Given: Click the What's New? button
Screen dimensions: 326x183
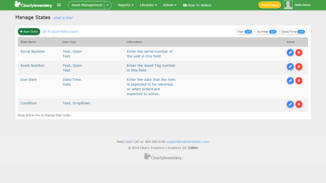Looking at the screenshot, I should (270, 5).
